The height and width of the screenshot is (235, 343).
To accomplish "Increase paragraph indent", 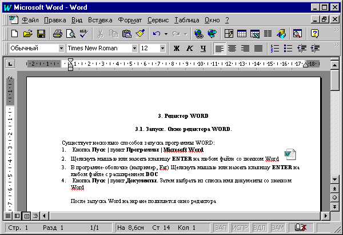I will pos(315,48).
